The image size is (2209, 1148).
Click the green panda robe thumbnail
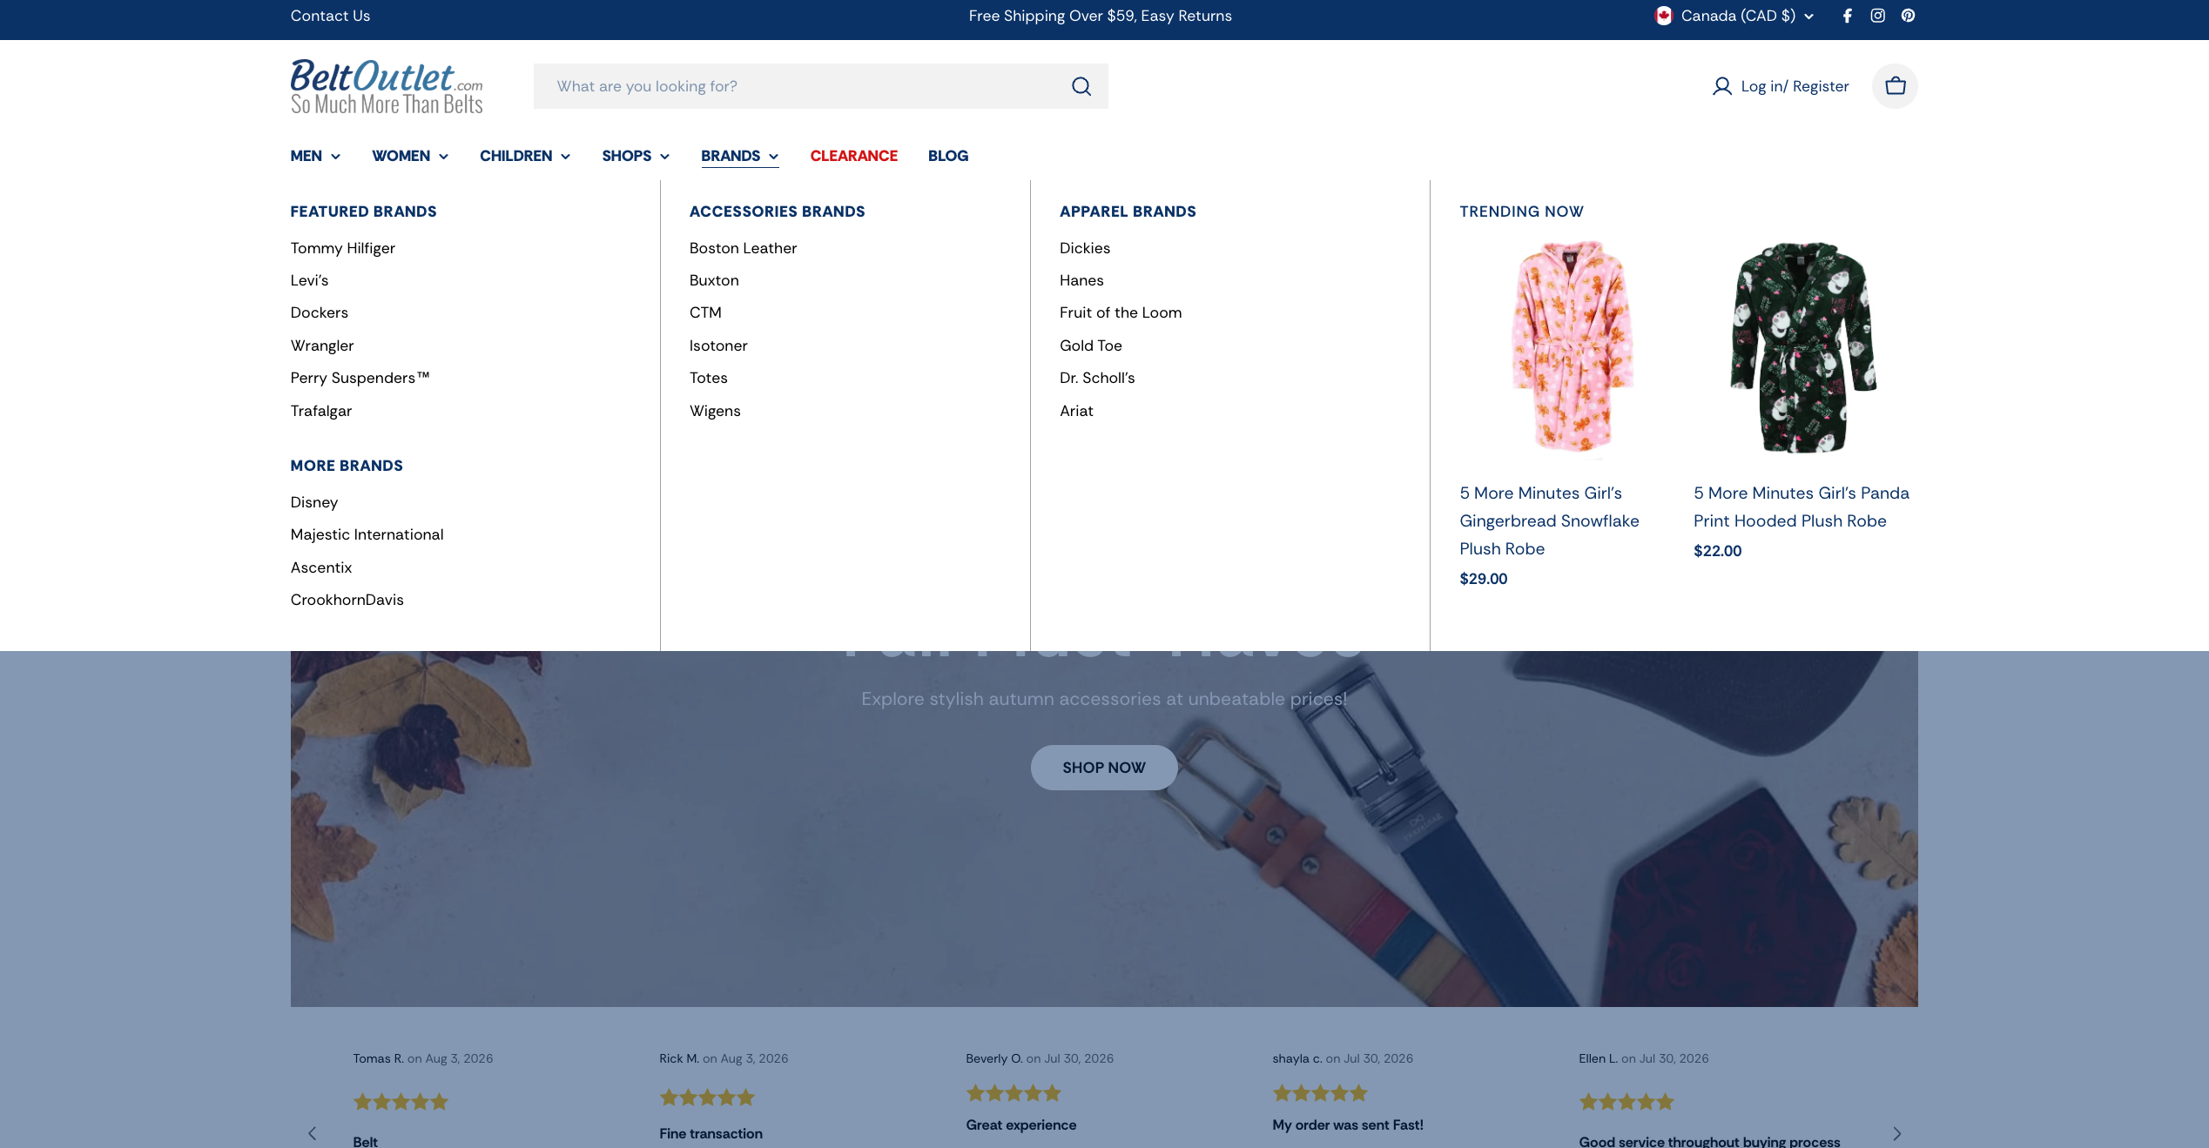[1803, 346]
